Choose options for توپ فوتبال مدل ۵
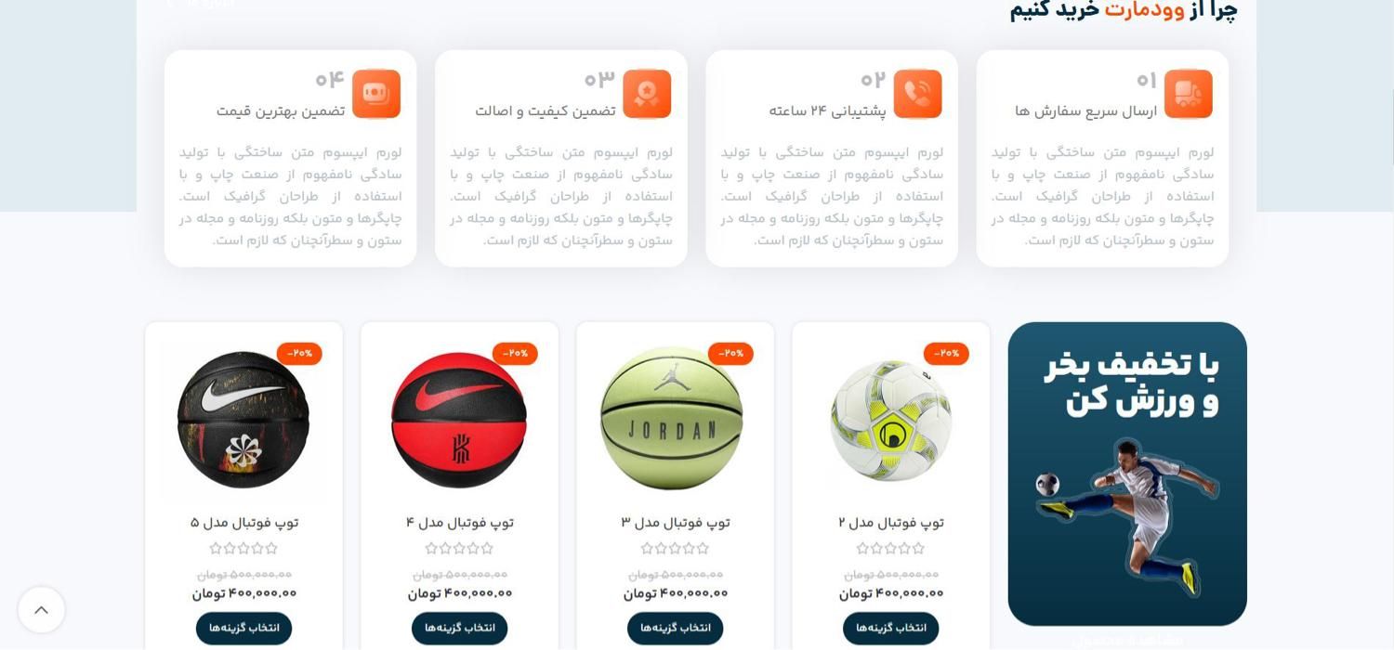Viewport: 1394px width, 650px height. click(244, 629)
